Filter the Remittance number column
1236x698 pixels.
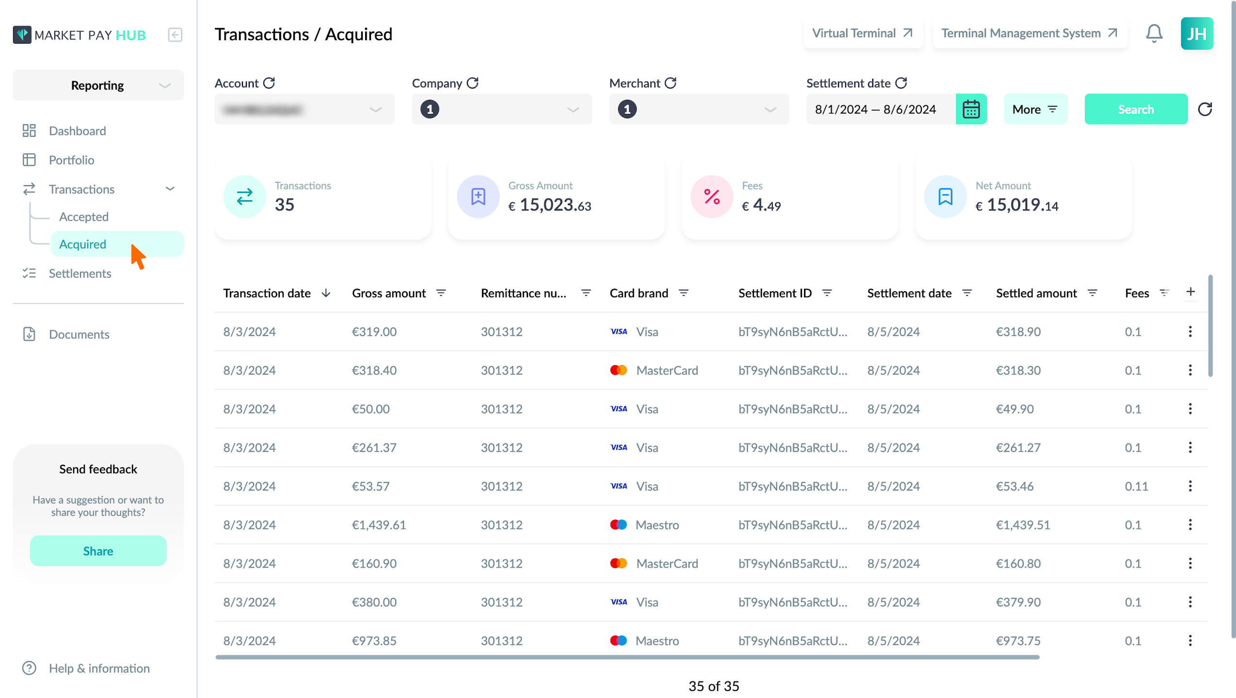click(586, 293)
